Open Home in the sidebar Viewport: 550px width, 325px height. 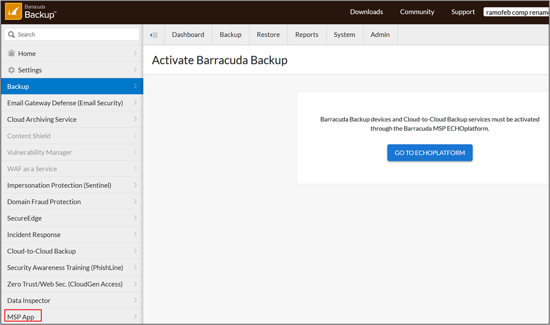[72, 54]
